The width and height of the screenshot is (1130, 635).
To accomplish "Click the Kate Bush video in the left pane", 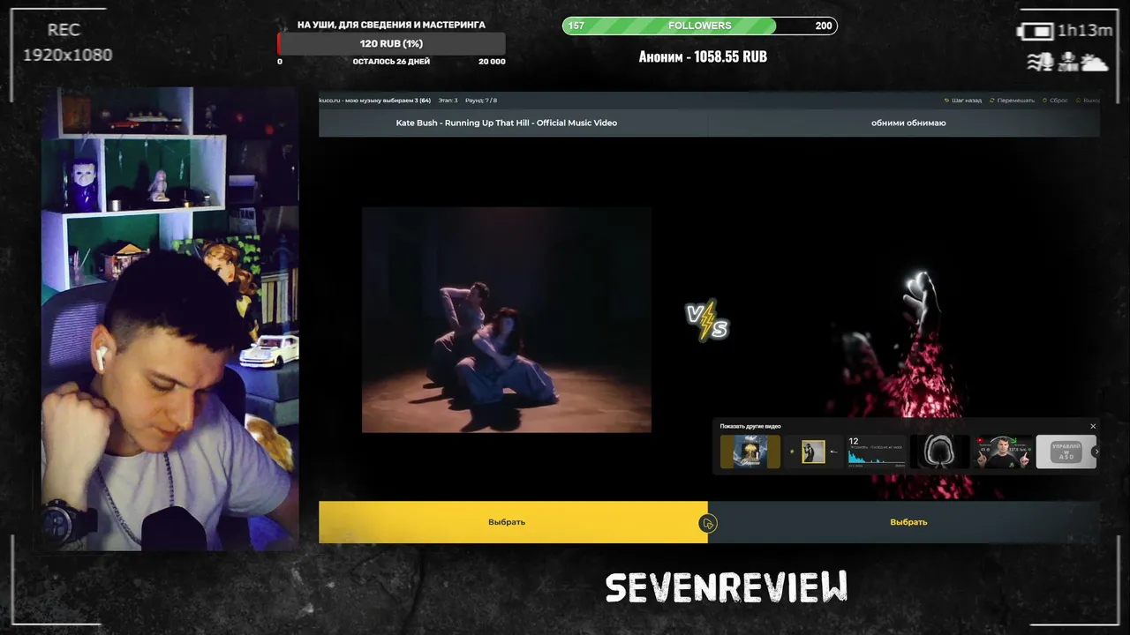I will click(x=507, y=320).
